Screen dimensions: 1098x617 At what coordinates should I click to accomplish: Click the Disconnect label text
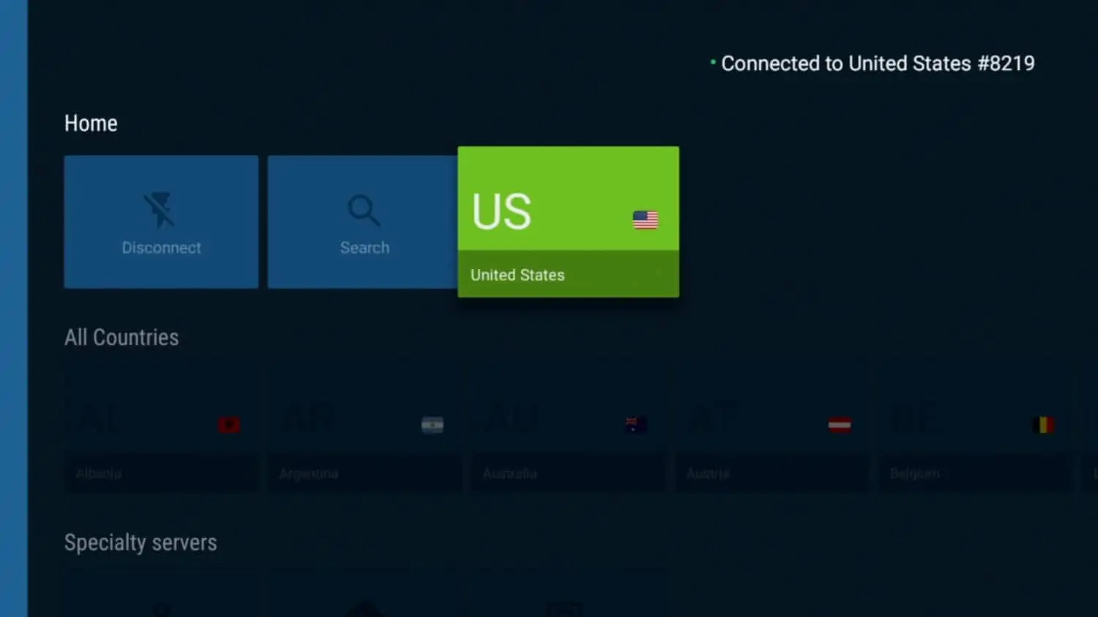point(161,248)
